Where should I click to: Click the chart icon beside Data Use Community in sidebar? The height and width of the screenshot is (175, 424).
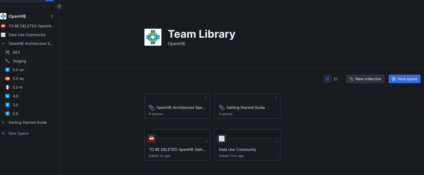3,35
